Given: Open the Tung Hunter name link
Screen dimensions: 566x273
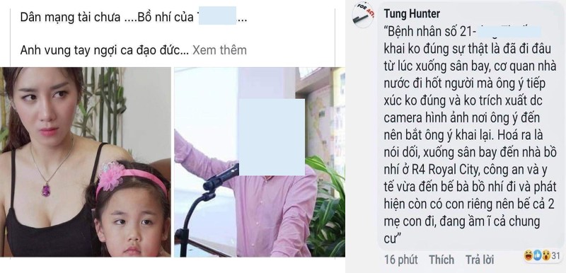Looking at the screenshot, I should click(x=412, y=13).
